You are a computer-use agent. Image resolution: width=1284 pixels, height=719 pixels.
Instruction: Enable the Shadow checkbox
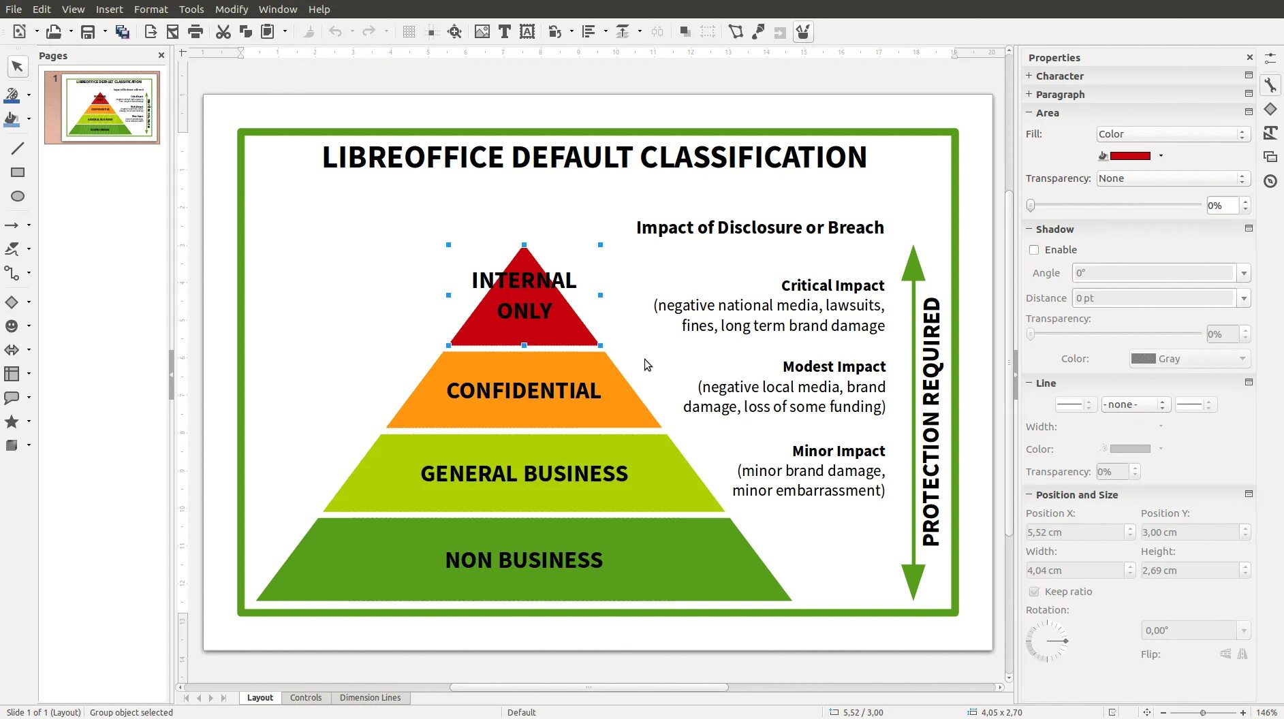coord(1034,250)
